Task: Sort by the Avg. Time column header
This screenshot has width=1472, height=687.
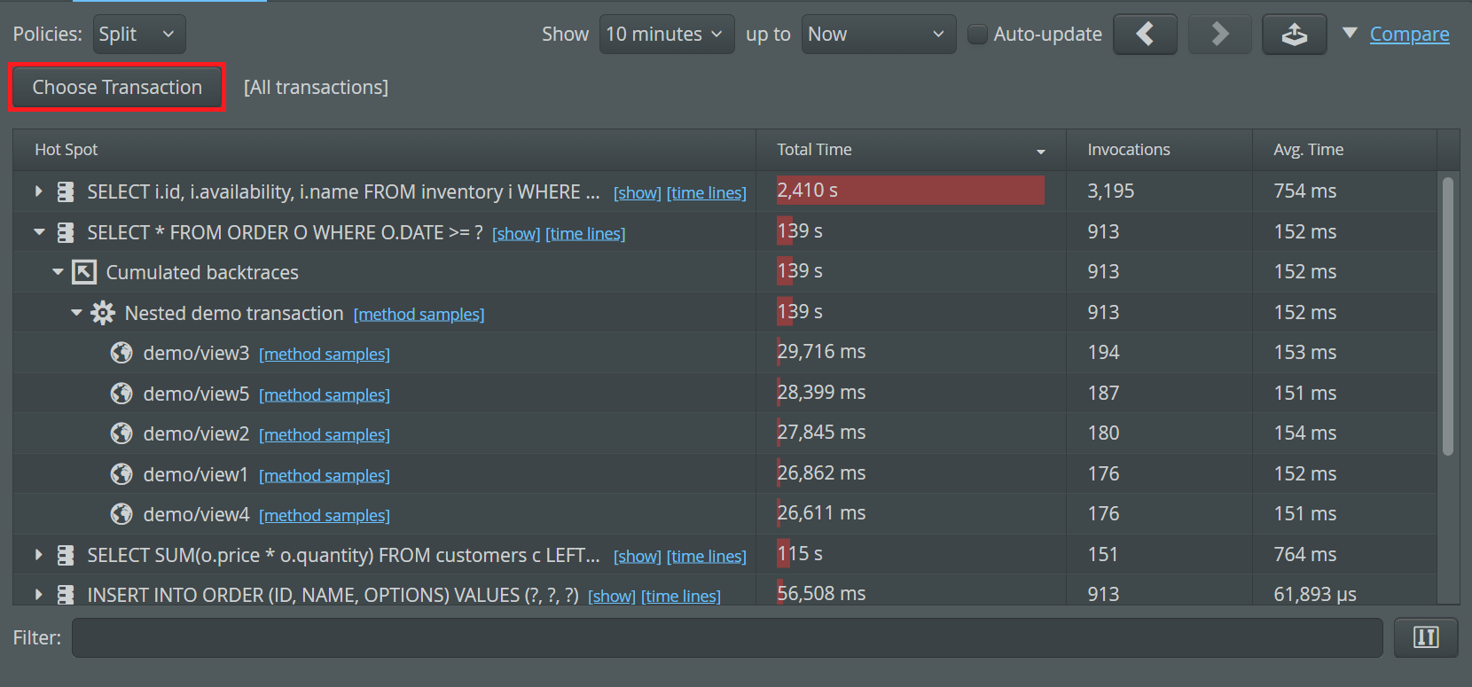Action: point(1308,150)
